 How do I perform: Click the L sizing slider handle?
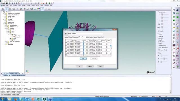tap(164, 59)
